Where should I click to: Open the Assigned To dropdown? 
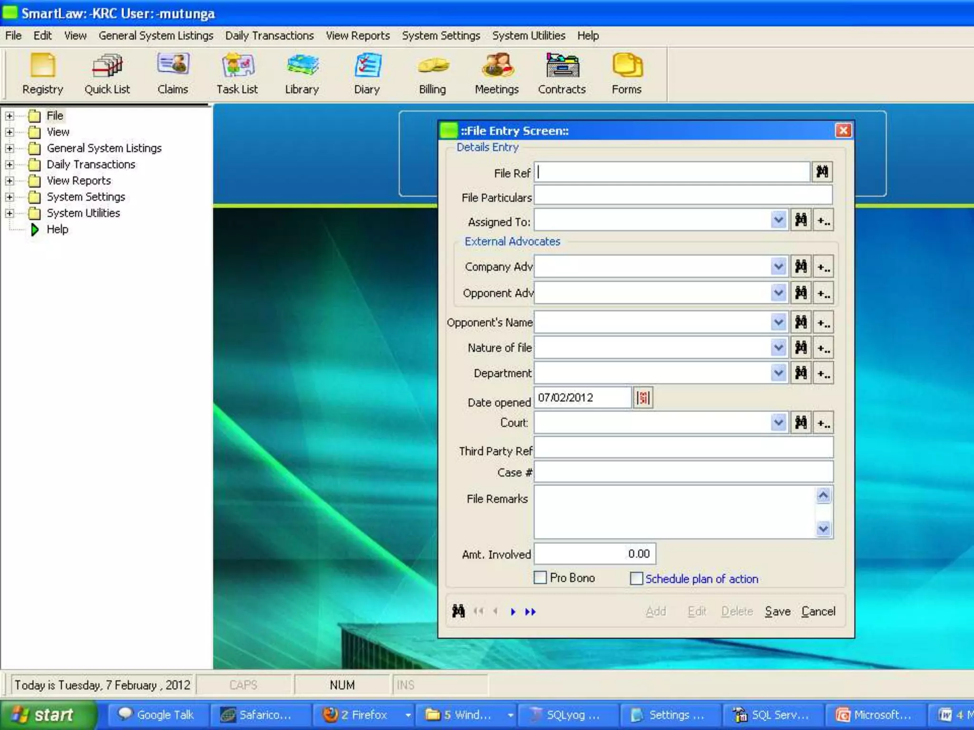tap(778, 220)
